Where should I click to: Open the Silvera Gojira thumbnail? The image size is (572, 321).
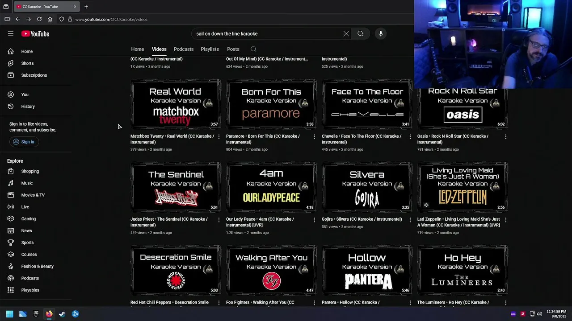(x=367, y=187)
